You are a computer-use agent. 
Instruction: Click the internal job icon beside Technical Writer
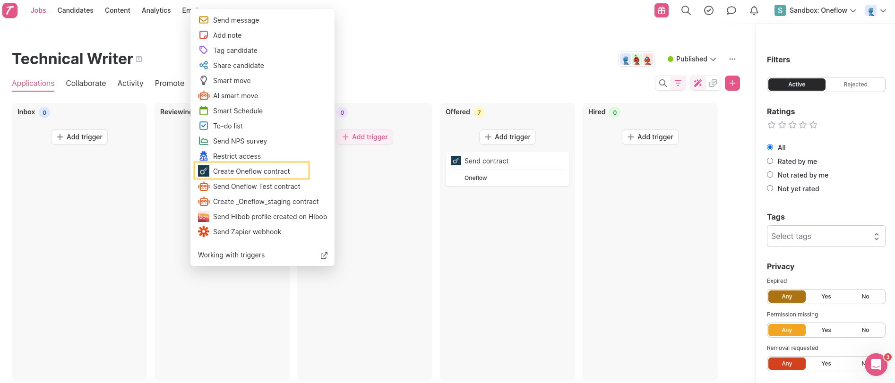click(x=139, y=59)
